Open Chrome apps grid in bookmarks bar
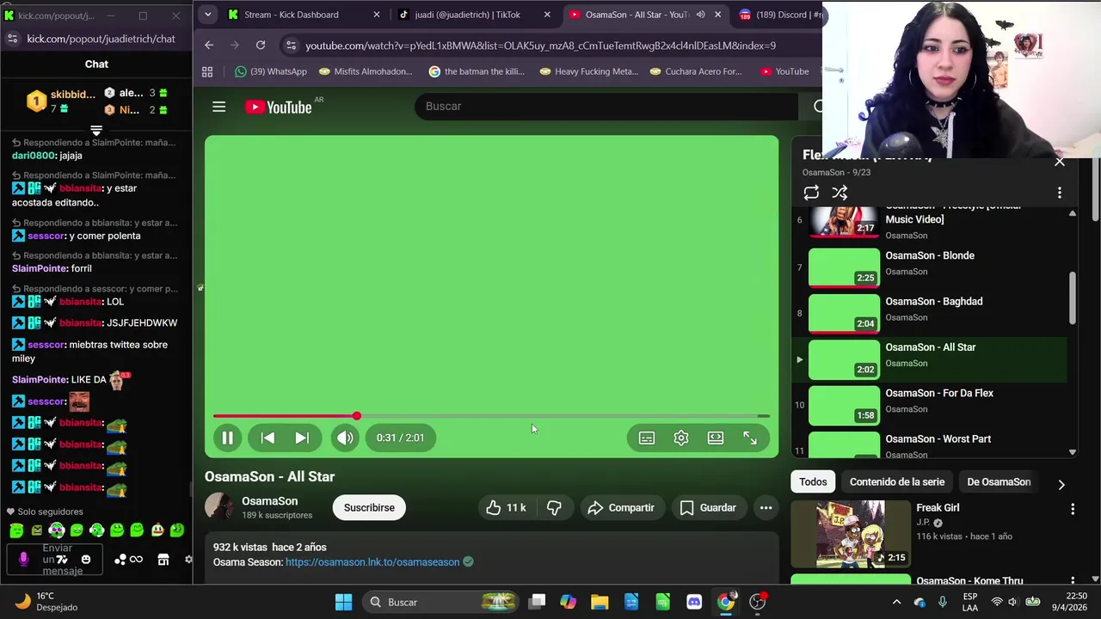The height and width of the screenshot is (619, 1101). coord(207,71)
